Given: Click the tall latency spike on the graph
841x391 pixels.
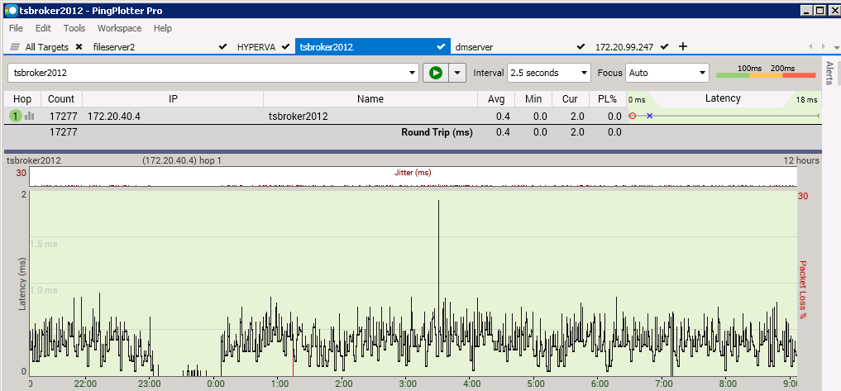Looking at the screenshot, I should [439, 241].
